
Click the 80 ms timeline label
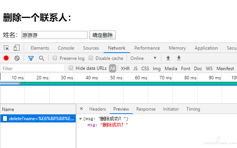pos(190,78)
